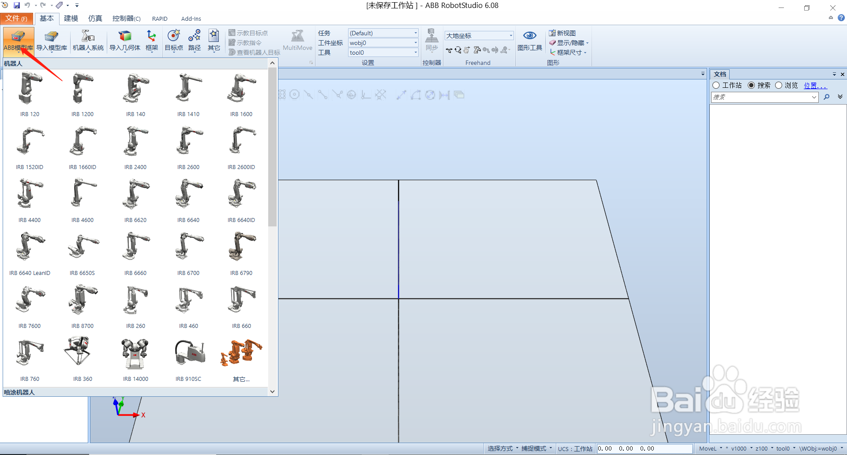847x455 pixels.
Task: Switch to the 控制器 ribbon tab
Action: click(127, 19)
